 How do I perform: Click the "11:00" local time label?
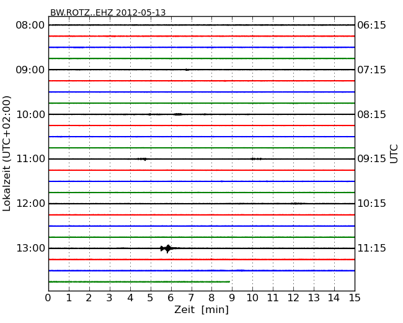[x=30, y=159]
